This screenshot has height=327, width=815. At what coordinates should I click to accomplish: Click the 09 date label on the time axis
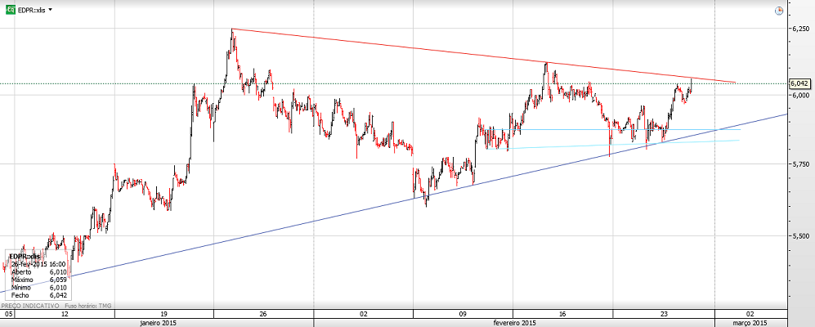463,315
